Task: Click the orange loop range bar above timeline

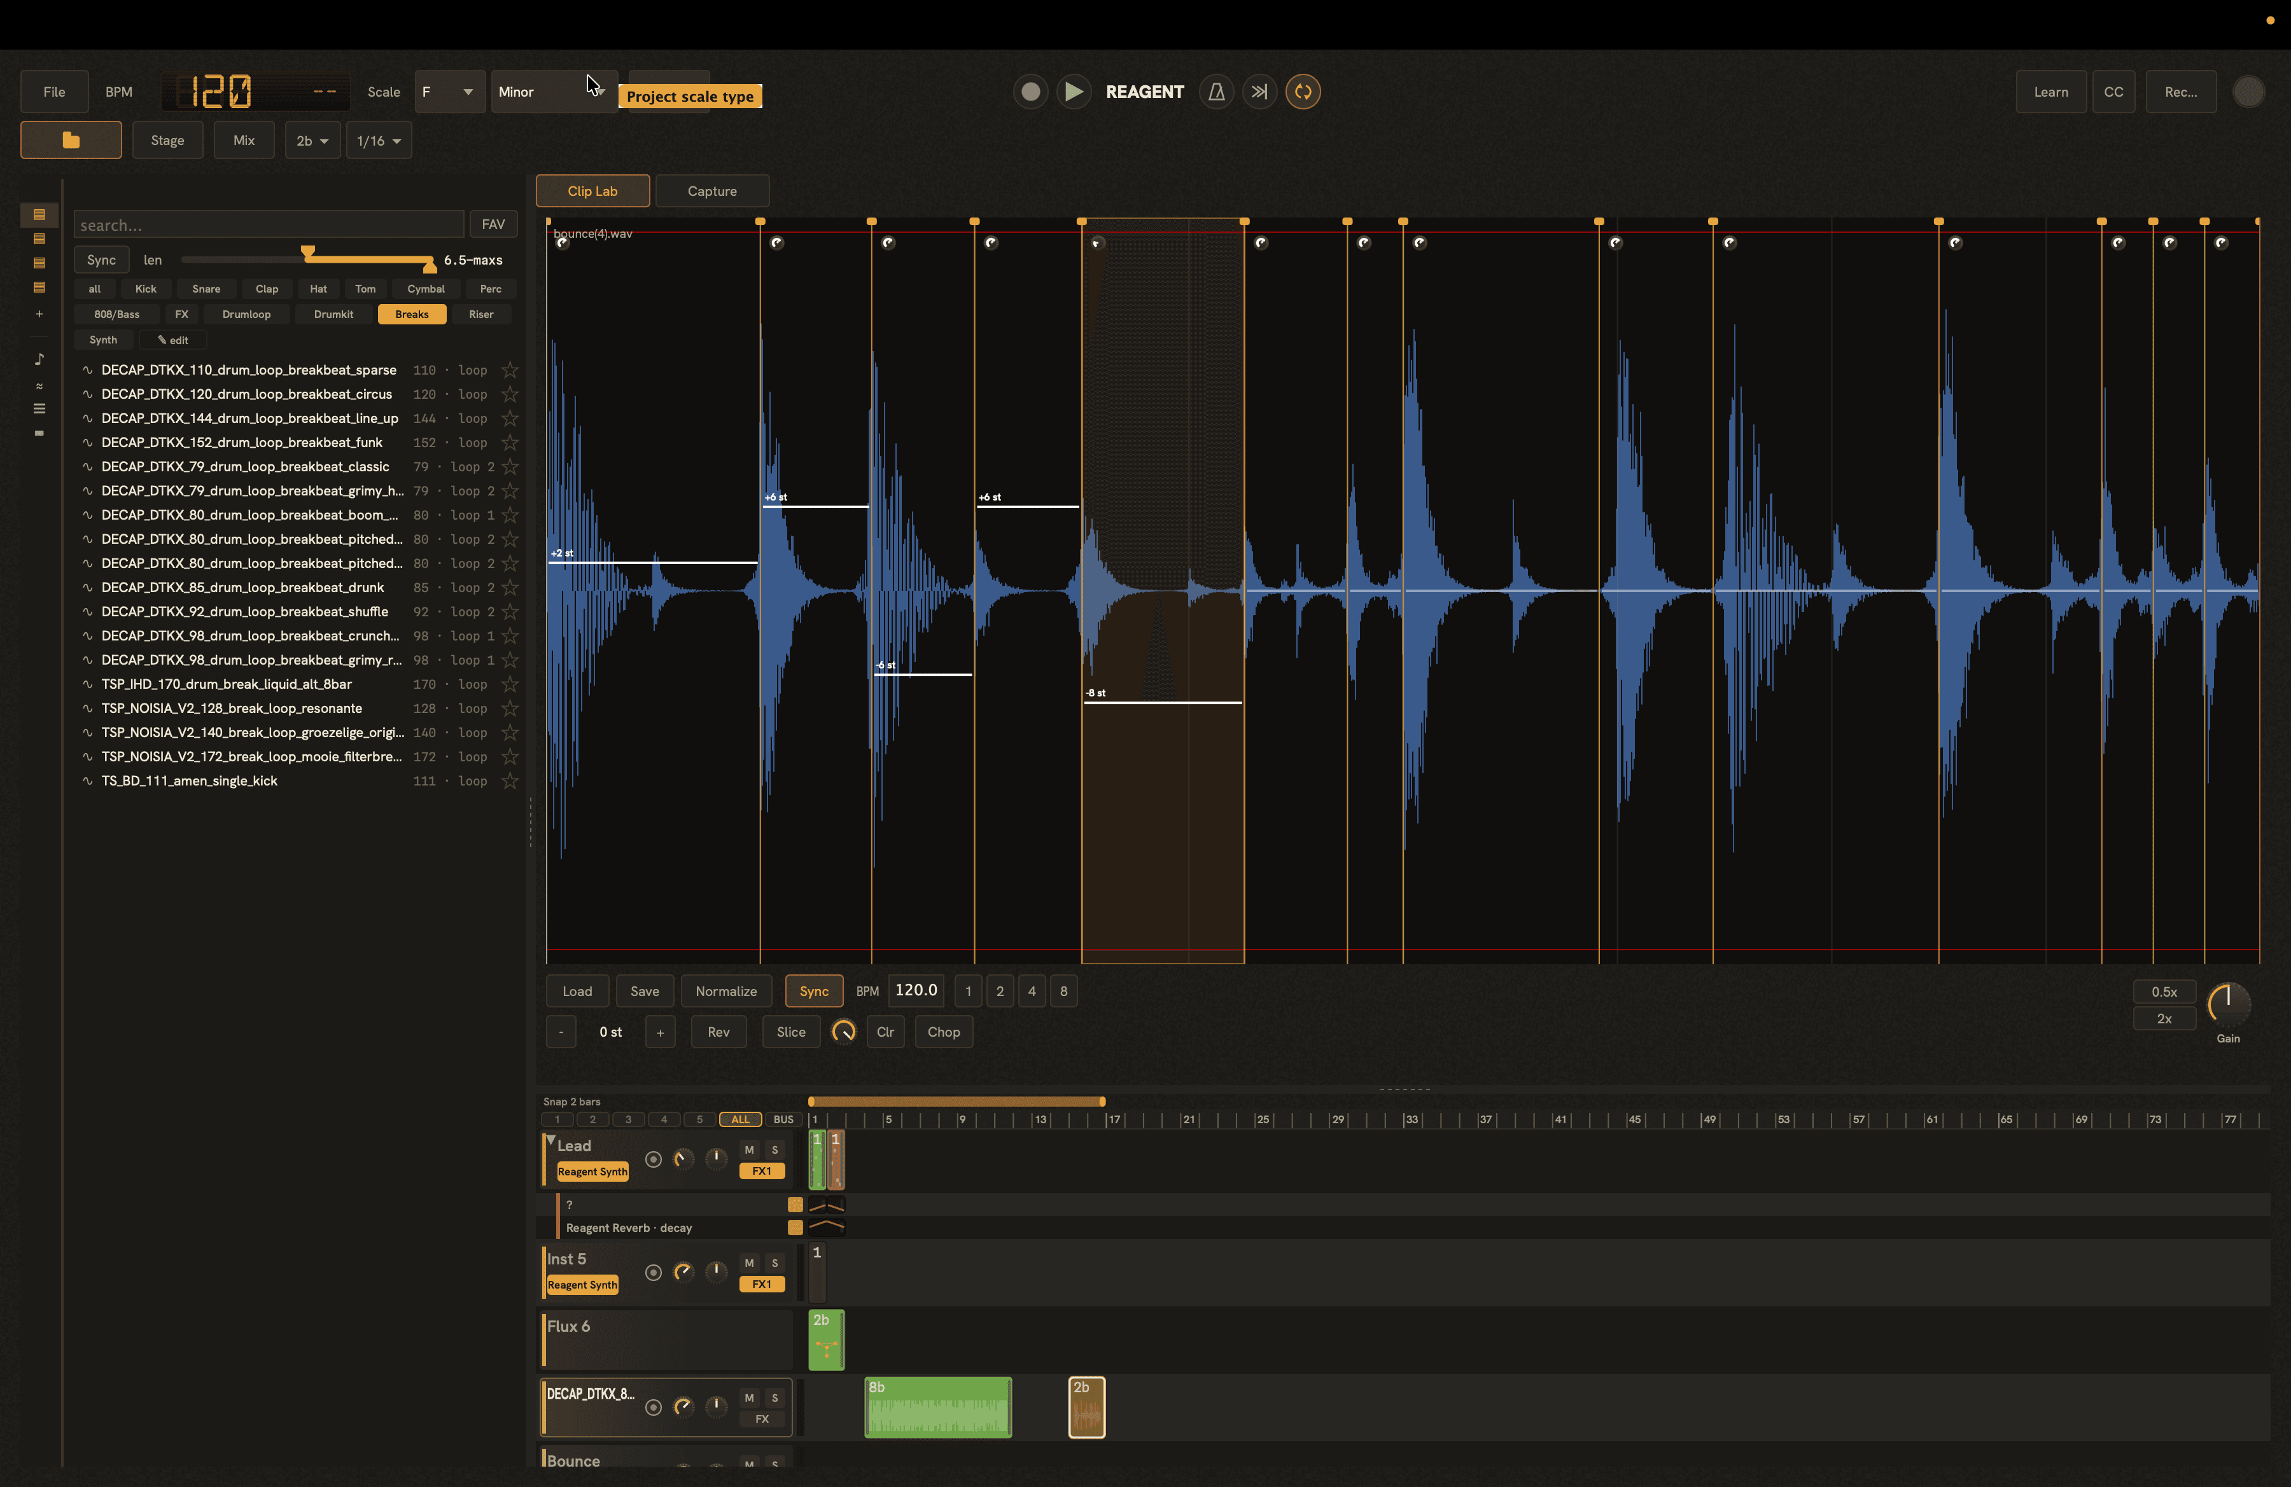Action: (x=956, y=1102)
